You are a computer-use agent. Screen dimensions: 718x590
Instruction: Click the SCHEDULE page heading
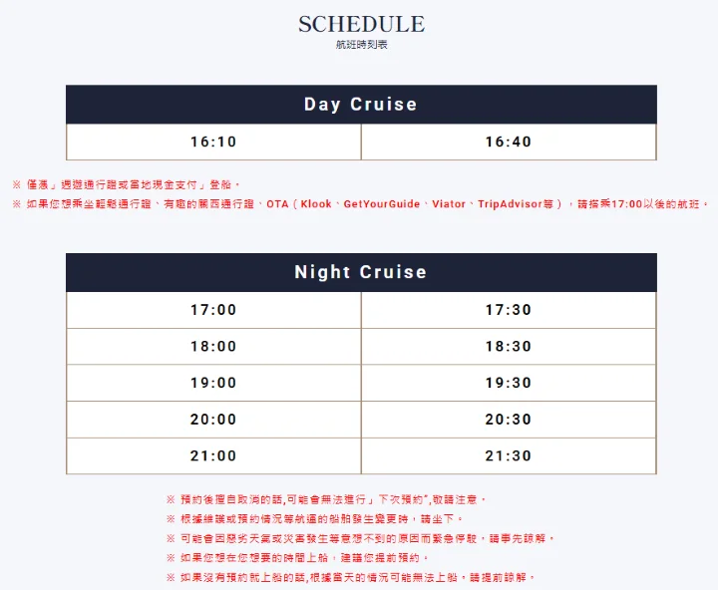[x=361, y=24]
